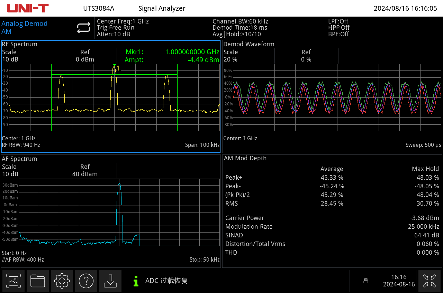
Task: Click the USB device status icon
Action: [365, 281]
